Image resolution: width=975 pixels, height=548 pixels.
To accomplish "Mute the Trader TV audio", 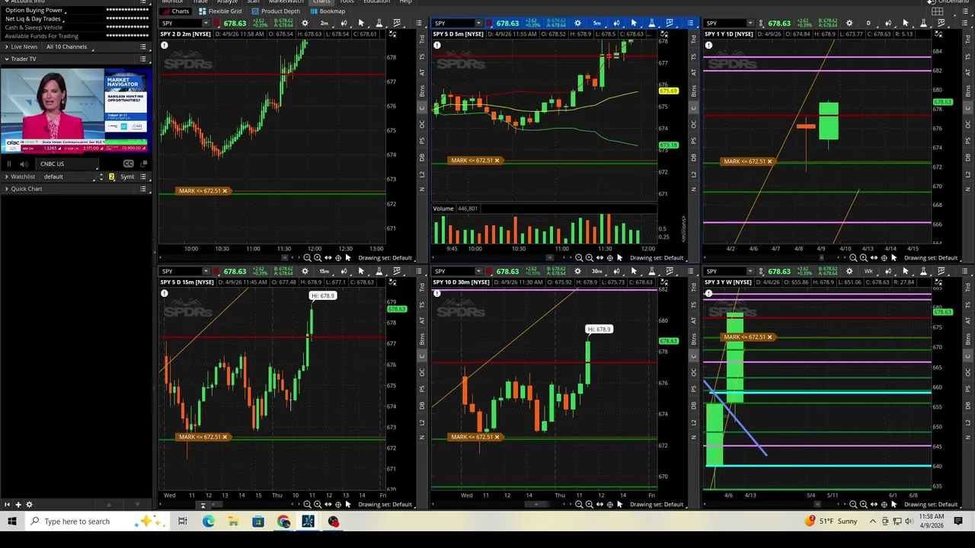I will click(x=24, y=164).
